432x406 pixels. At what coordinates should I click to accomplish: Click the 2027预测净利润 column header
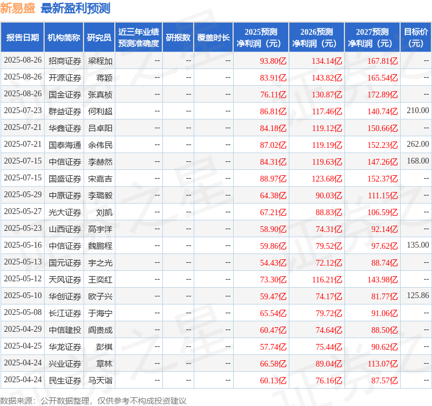372,38
